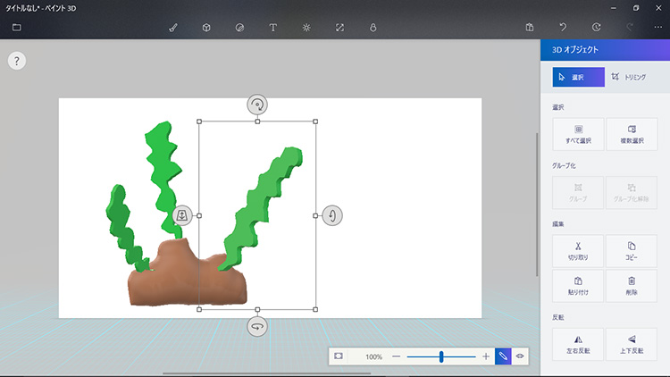Switch to 2D view with pencil toggle
The width and height of the screenshot is (670, 377).
pyautogui.click(x=504, y=356)
